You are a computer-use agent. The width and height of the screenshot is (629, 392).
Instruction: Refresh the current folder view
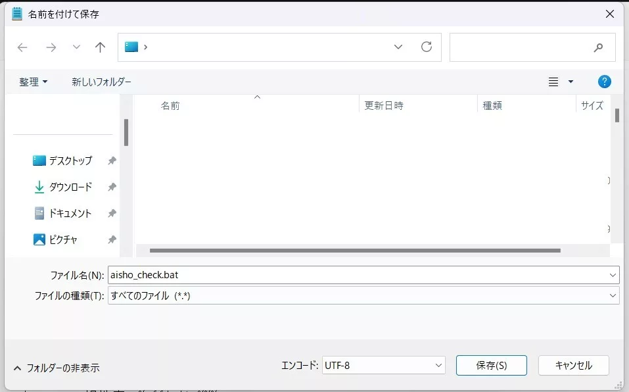tap(426, 47)
